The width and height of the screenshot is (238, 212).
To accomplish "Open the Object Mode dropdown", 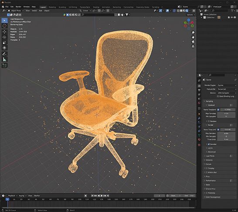I will 16,11.
